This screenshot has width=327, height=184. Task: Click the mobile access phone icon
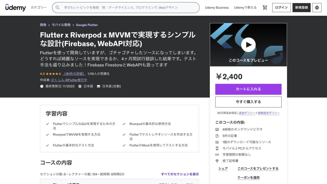217,148
